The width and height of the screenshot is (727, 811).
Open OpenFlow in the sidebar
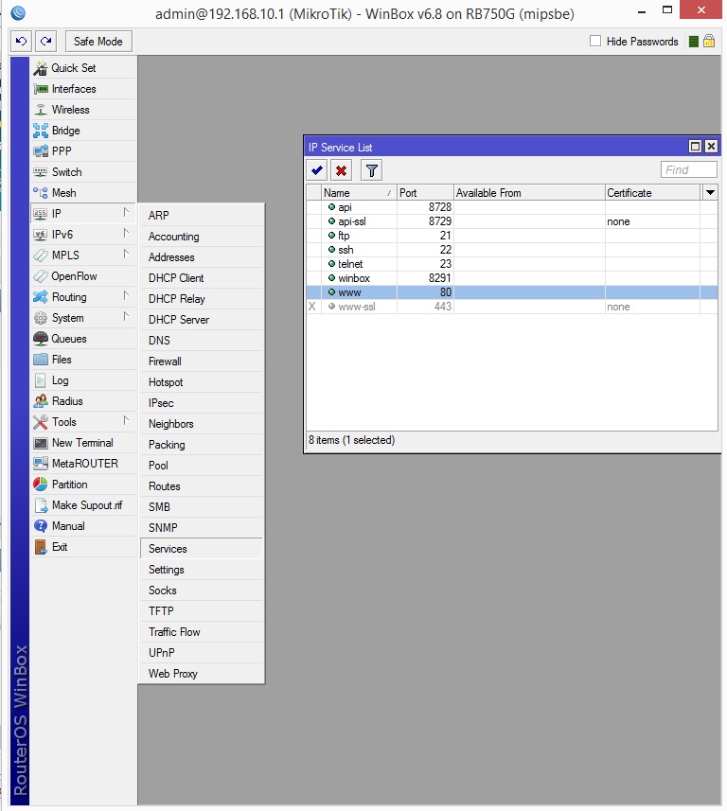(x=82, y=276)
